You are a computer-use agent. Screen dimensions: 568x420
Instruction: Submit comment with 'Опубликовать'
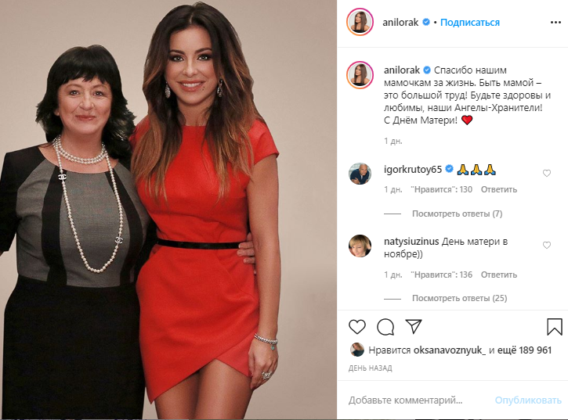click(x=528, y=400)
